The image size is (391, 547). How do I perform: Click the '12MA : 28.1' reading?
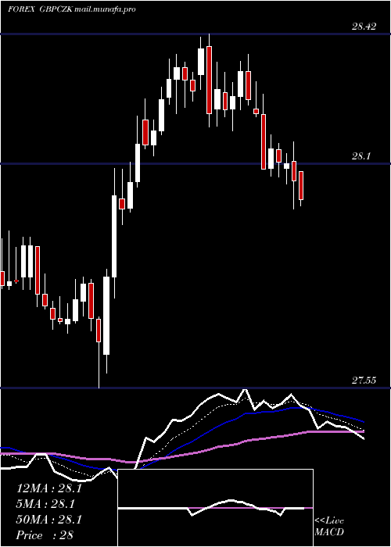tap(49, 488)
